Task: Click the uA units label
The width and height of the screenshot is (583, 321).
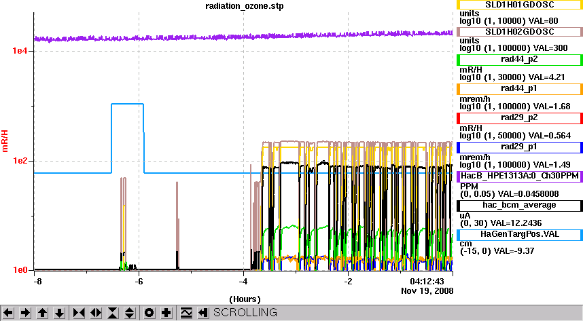Action: pyautogui.click(x=465, y=216)
